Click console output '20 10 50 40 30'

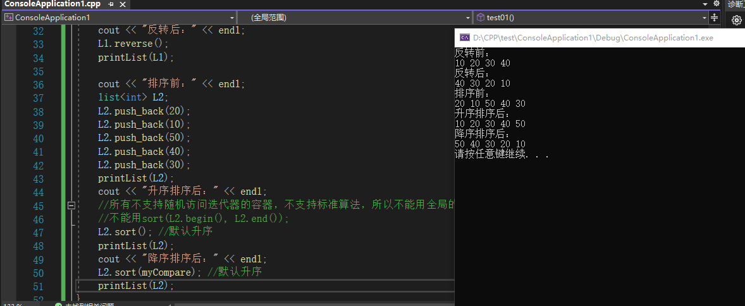click(490, 104)
